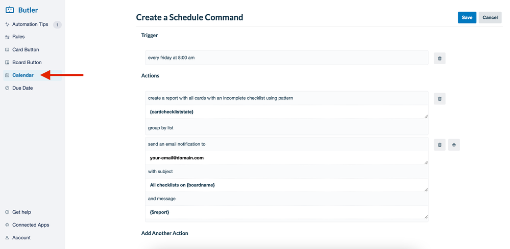This screenshot has width=510, height=249.
Task: Click the Butler robot logo icon
Action: point(10,10)
